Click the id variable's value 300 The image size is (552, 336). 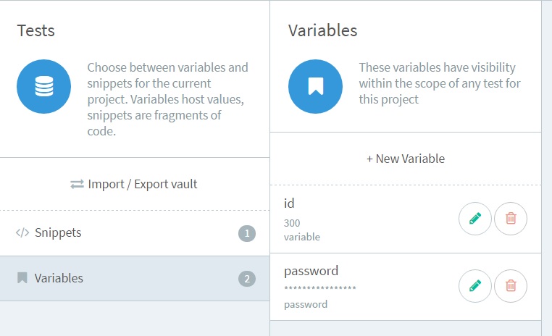(x=292, y=223)
